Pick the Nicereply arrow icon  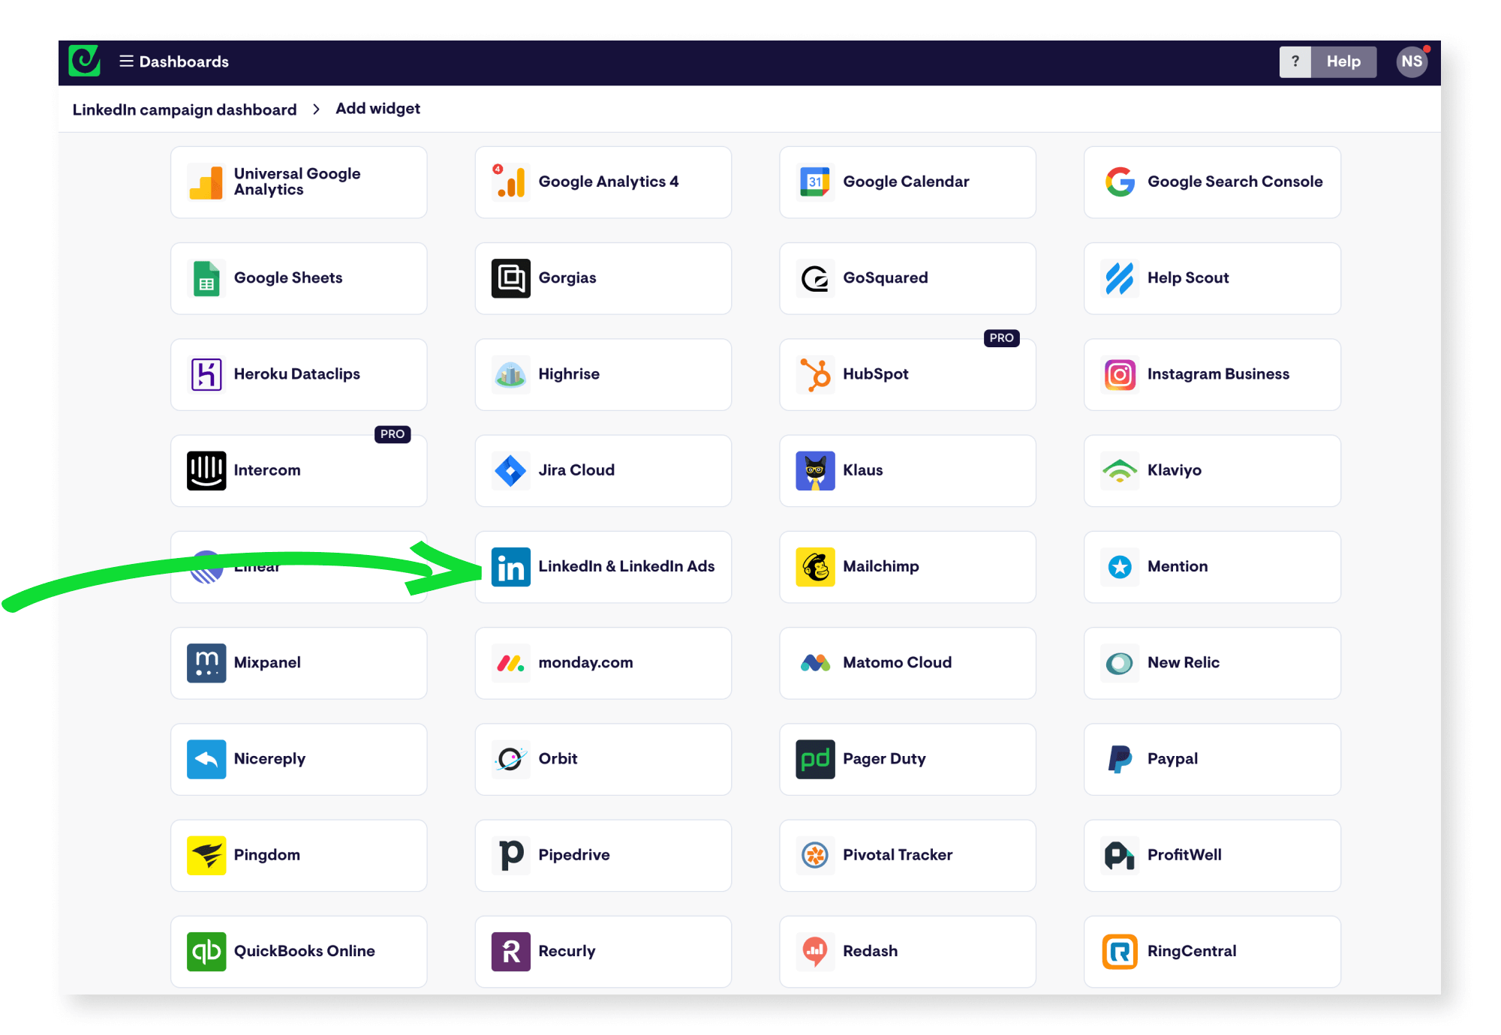tap(206, 759)
